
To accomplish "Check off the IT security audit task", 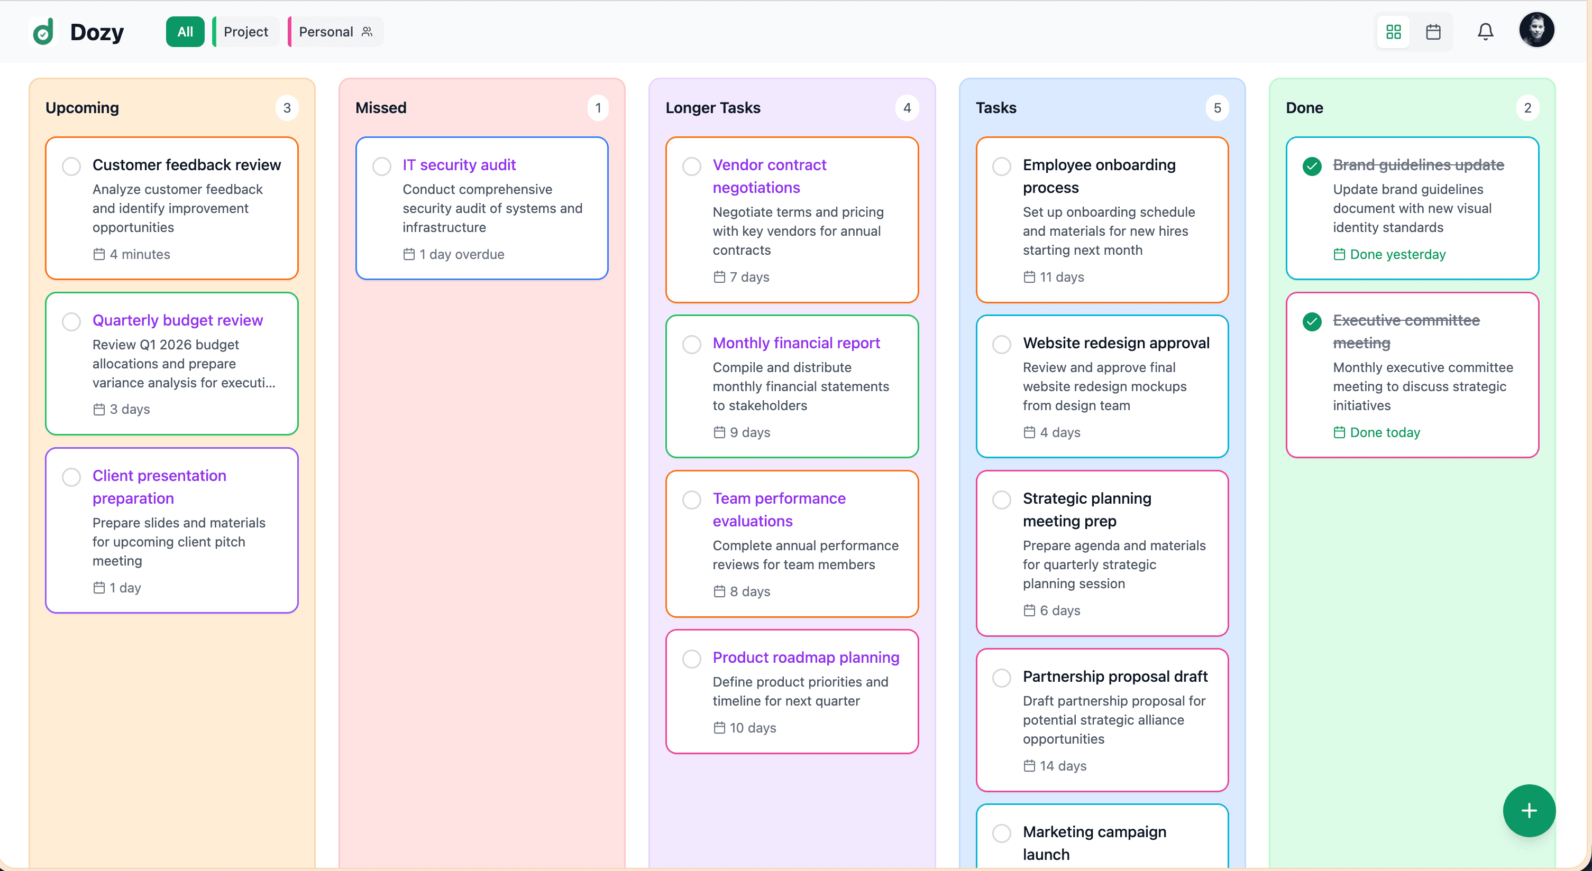I will click(x=381, y=165).
